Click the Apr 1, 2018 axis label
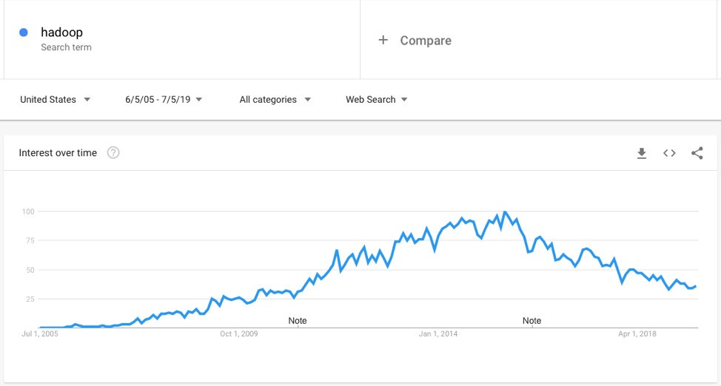 click(x=637, y=334)
